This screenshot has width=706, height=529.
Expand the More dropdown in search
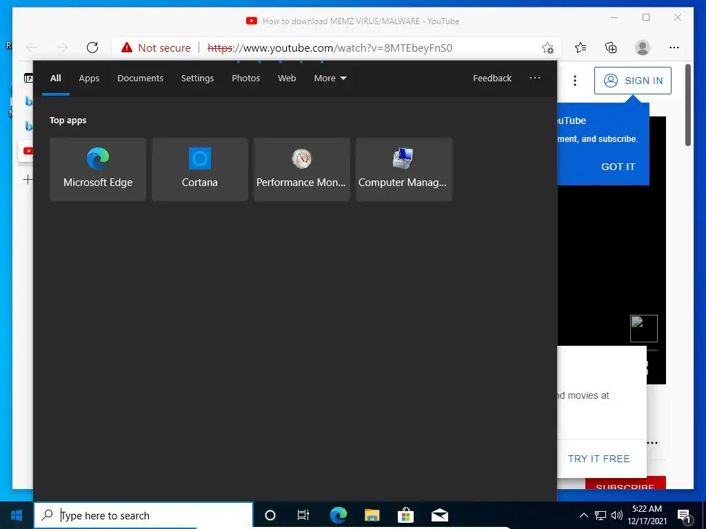(330, 79)
